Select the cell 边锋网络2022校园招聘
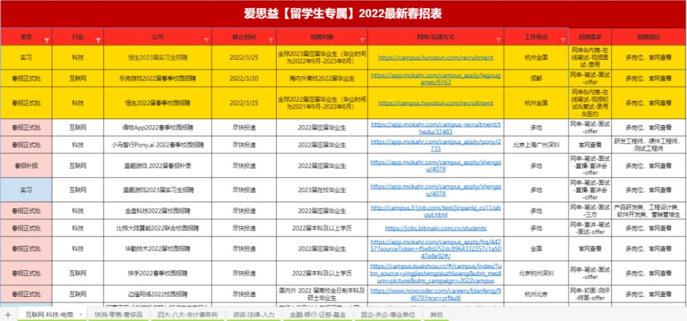Image resolution: width=687 pixels, height=321 pixels. click(158, 294)
